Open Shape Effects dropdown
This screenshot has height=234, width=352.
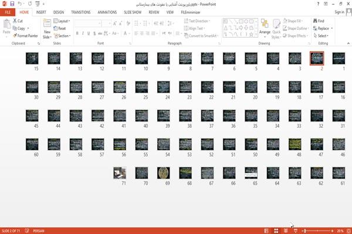(296, 36)
